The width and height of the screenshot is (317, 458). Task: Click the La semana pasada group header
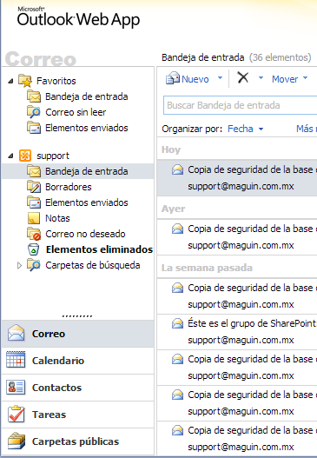click(207, 268)
